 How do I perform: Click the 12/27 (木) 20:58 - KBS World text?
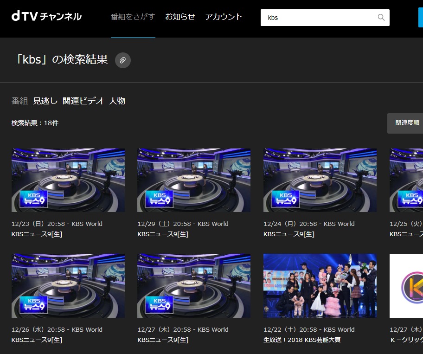pos(183,330)
